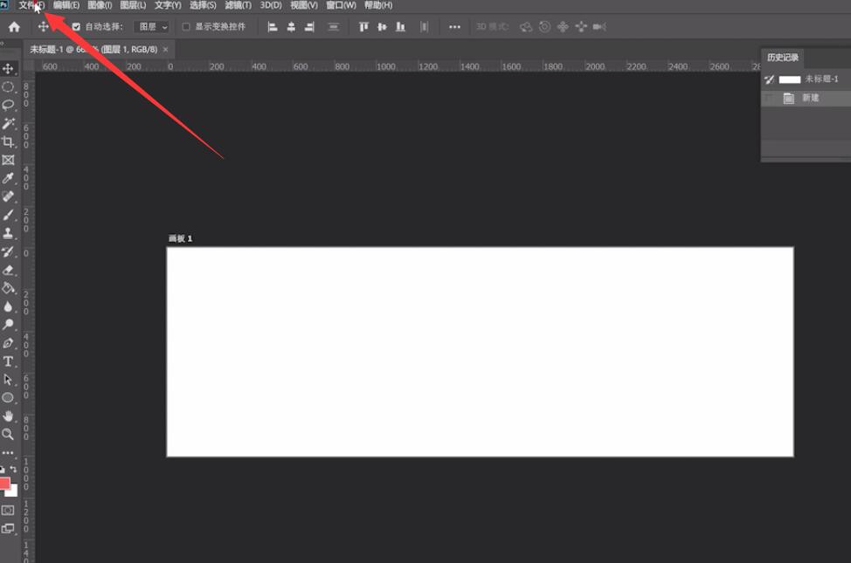Viewport: 851px width, 563px height.
Task: Open the 文字(Y) menu
Action: [x=168, y=5]
